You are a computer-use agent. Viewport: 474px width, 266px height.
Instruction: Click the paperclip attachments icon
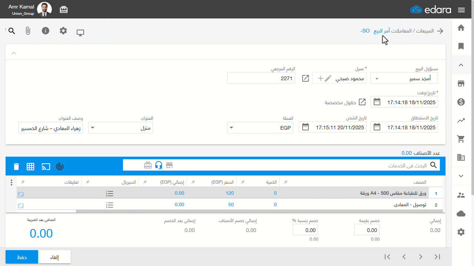[x=28, y=31]
